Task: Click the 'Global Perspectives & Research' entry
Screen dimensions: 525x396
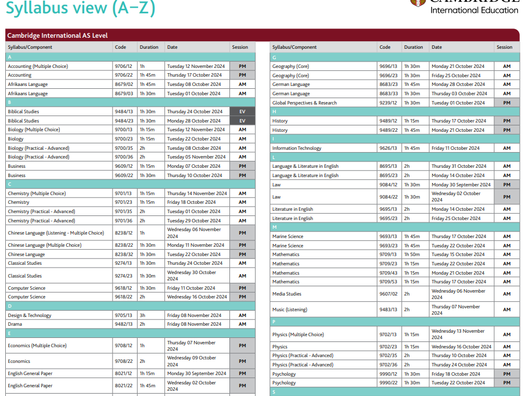Action: coord(304,103)
